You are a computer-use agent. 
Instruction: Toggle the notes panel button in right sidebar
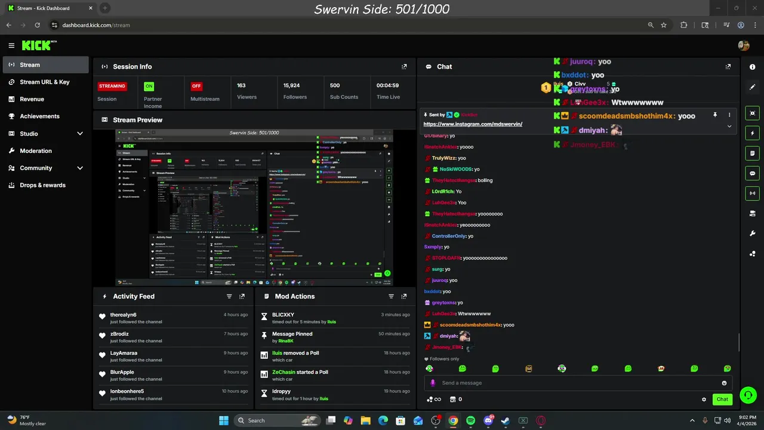point(753,153)
